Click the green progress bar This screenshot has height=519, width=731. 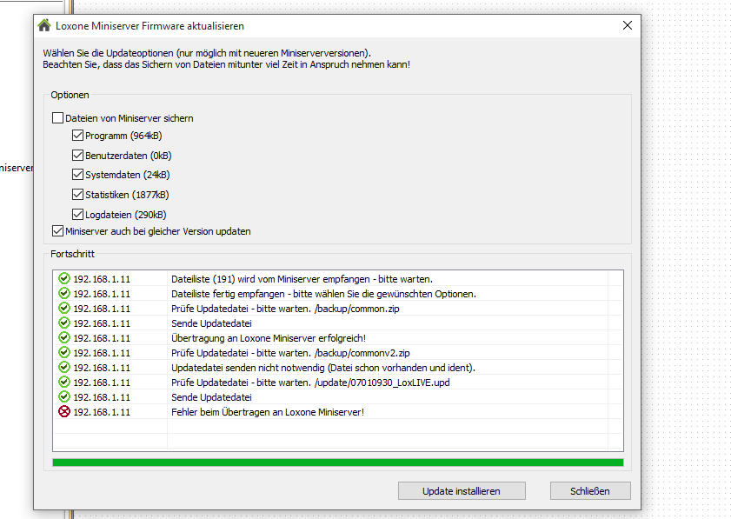338,462
